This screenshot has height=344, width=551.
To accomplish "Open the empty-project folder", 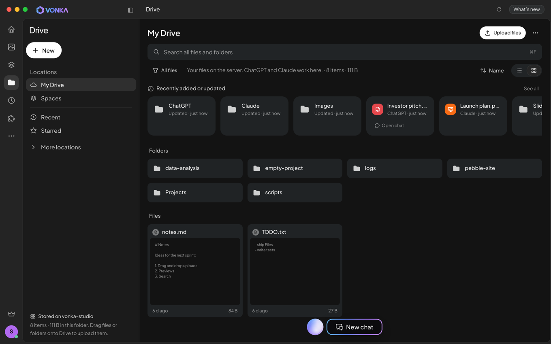I will pyautogui.click(x=295, y=168).
